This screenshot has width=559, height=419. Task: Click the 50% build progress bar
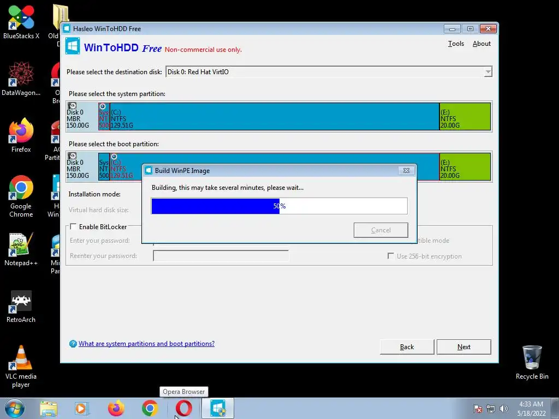[279, 206]
